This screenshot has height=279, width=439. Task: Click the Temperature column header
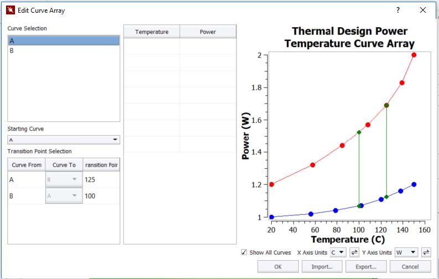152,32
